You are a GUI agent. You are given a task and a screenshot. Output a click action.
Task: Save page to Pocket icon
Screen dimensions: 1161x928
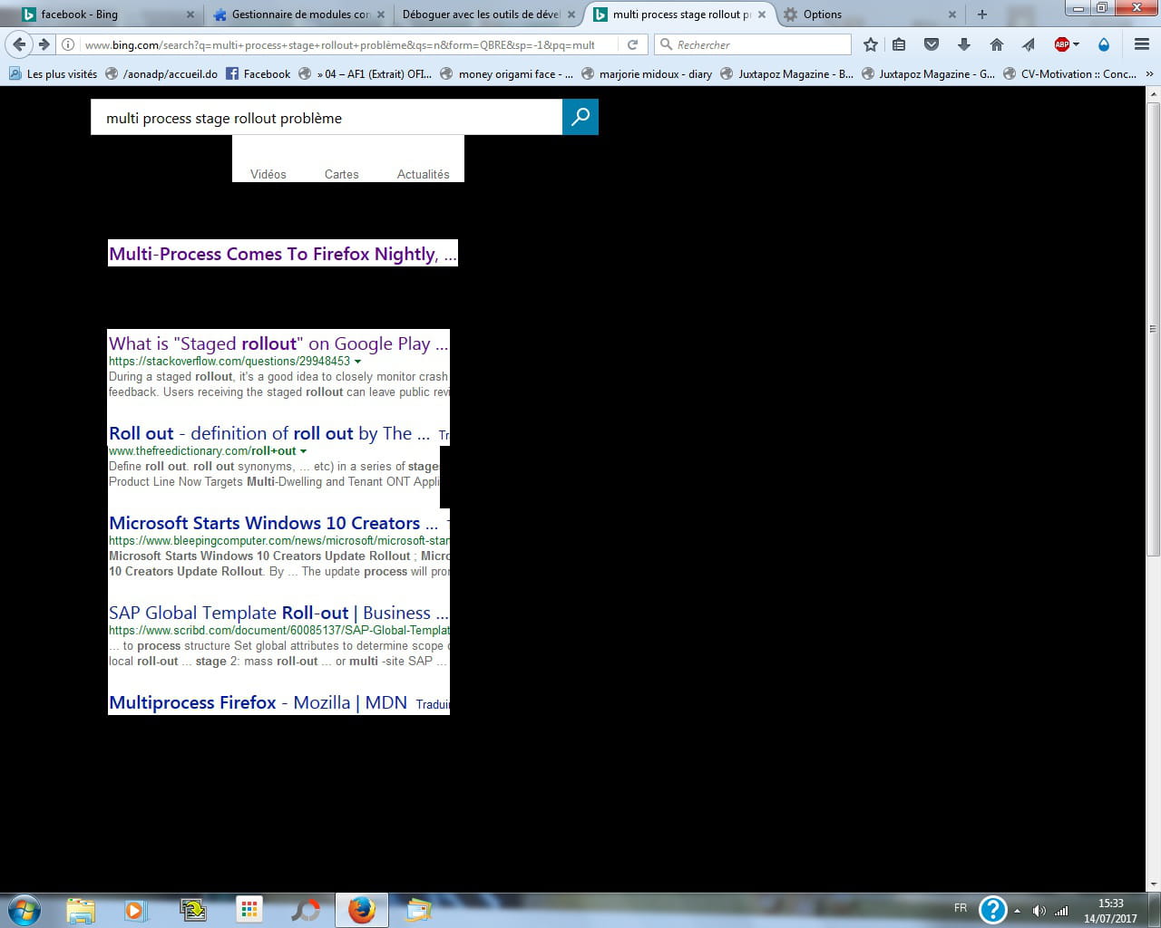pos(932,44)
